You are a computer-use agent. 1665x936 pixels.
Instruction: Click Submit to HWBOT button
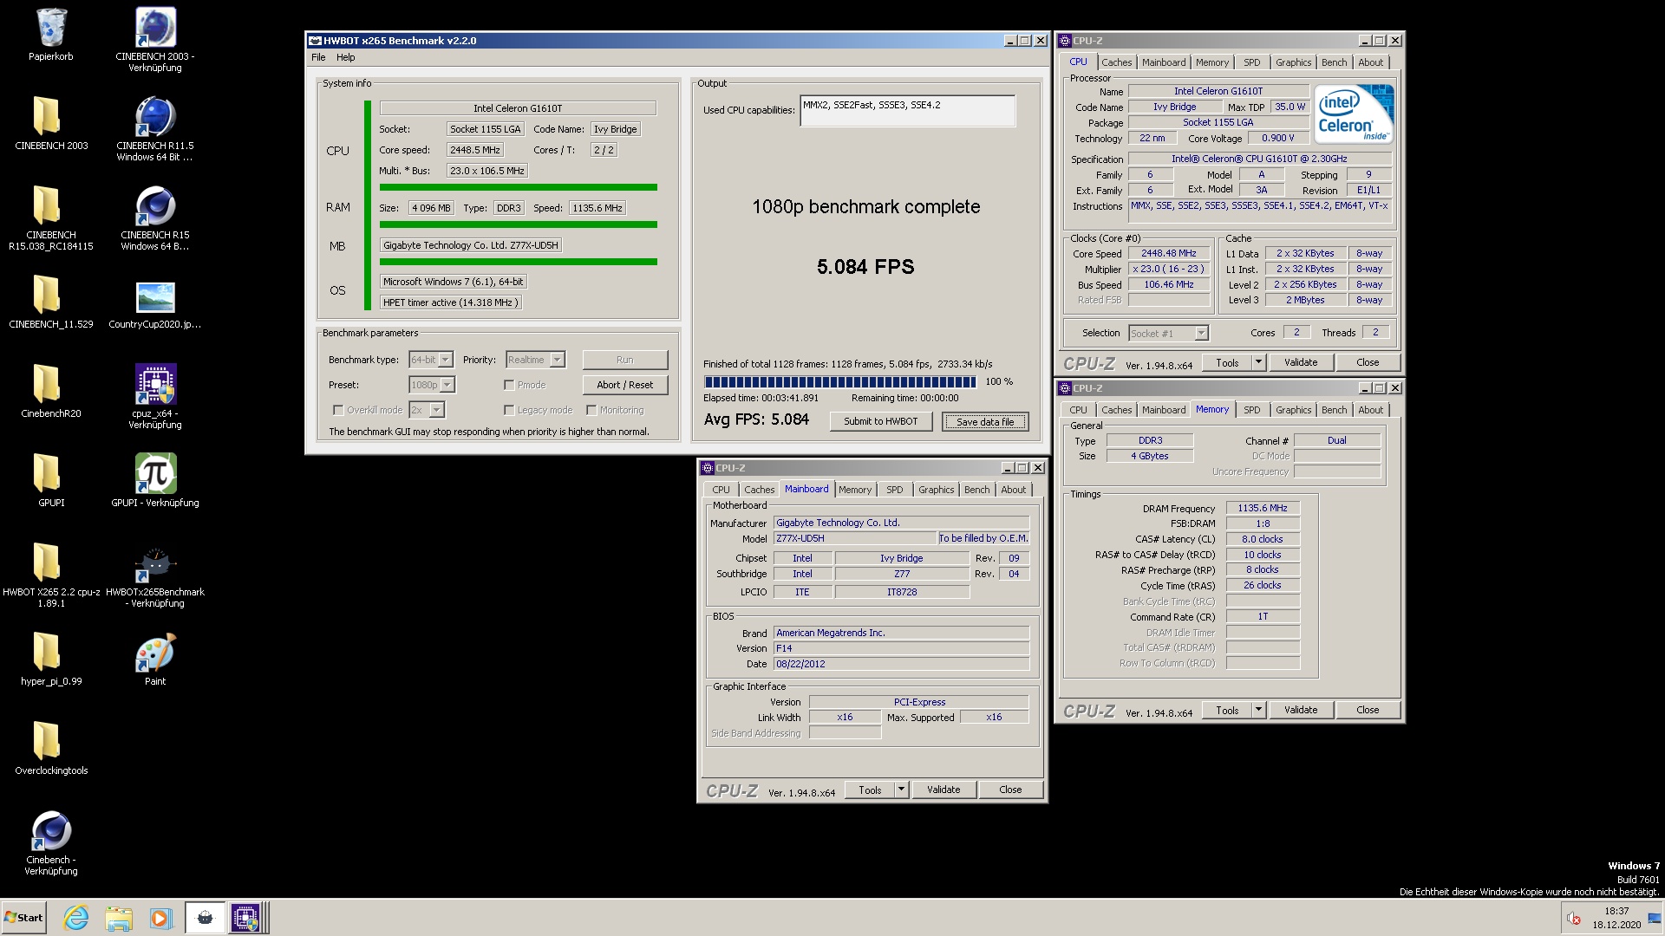pyautogui.click(x=880, y=421)
